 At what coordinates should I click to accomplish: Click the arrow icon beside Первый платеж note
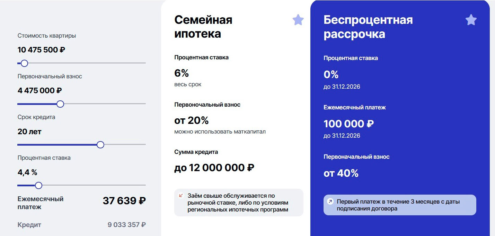[x=330, y=201]
